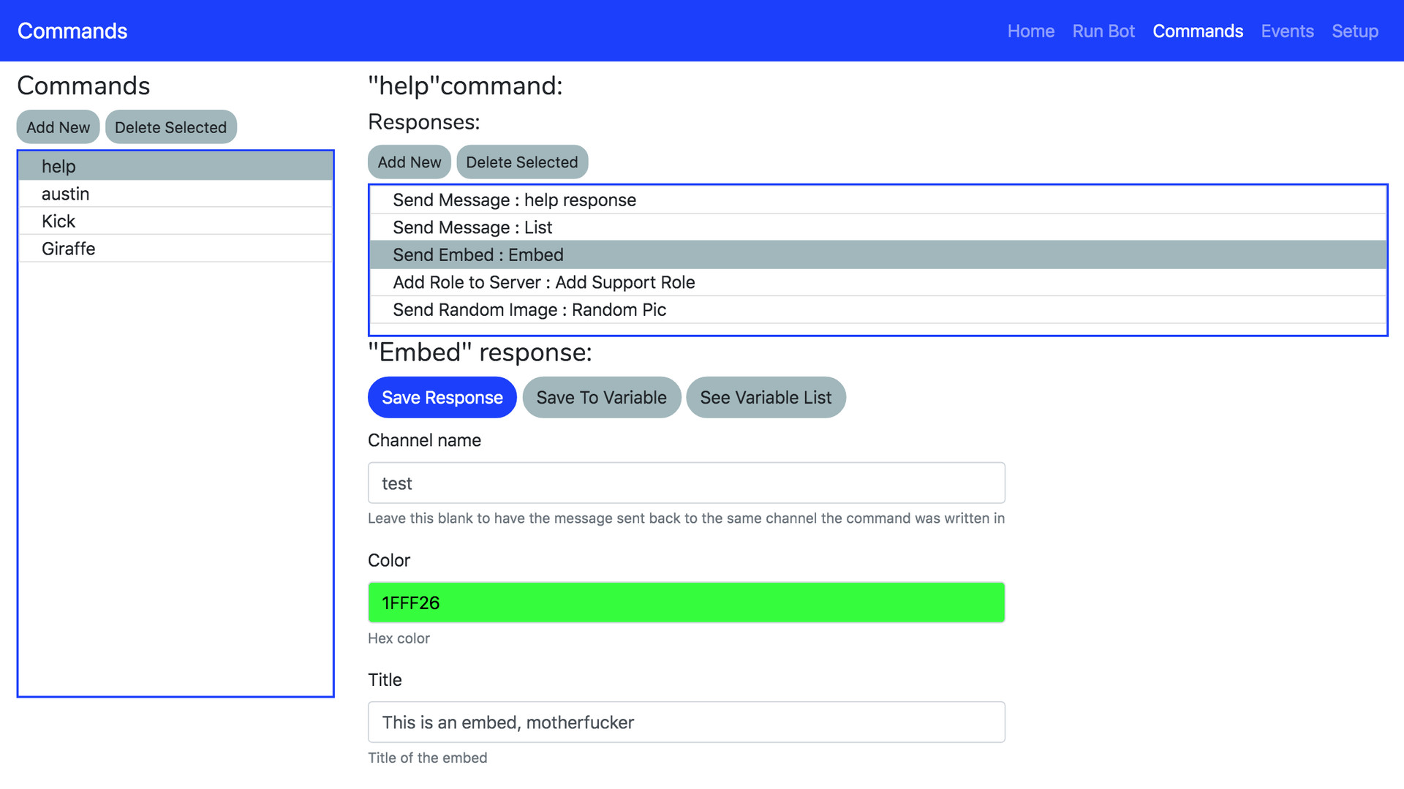The height and width of the screenshot is (789, 1404).
Task: Focus the Channel name input field
Action: (686, 483)
